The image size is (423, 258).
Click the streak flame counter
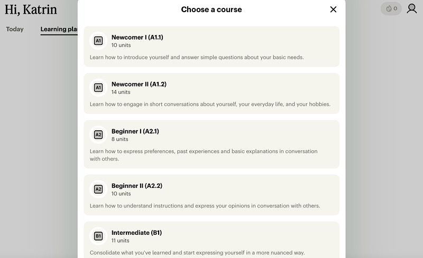(391, 8)
